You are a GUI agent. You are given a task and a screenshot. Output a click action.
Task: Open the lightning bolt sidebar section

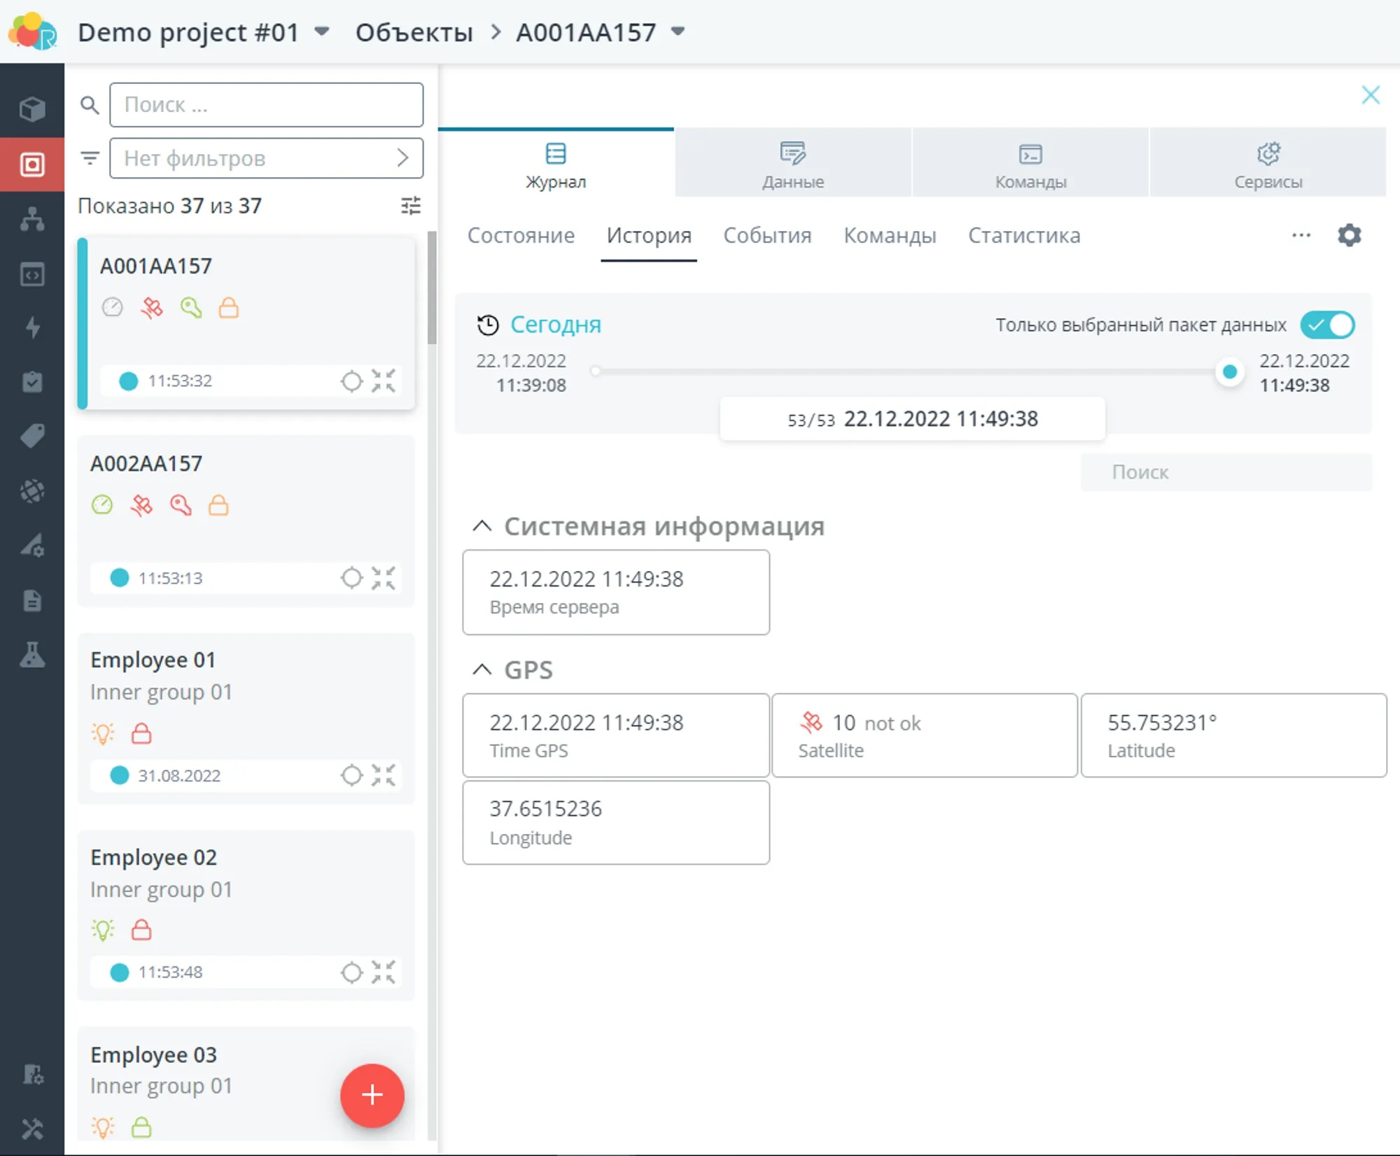[32, 327]
